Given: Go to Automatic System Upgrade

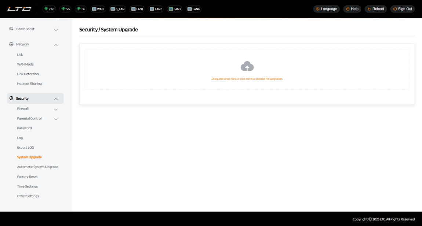Looking at the screenshot, I should (37, 167).
